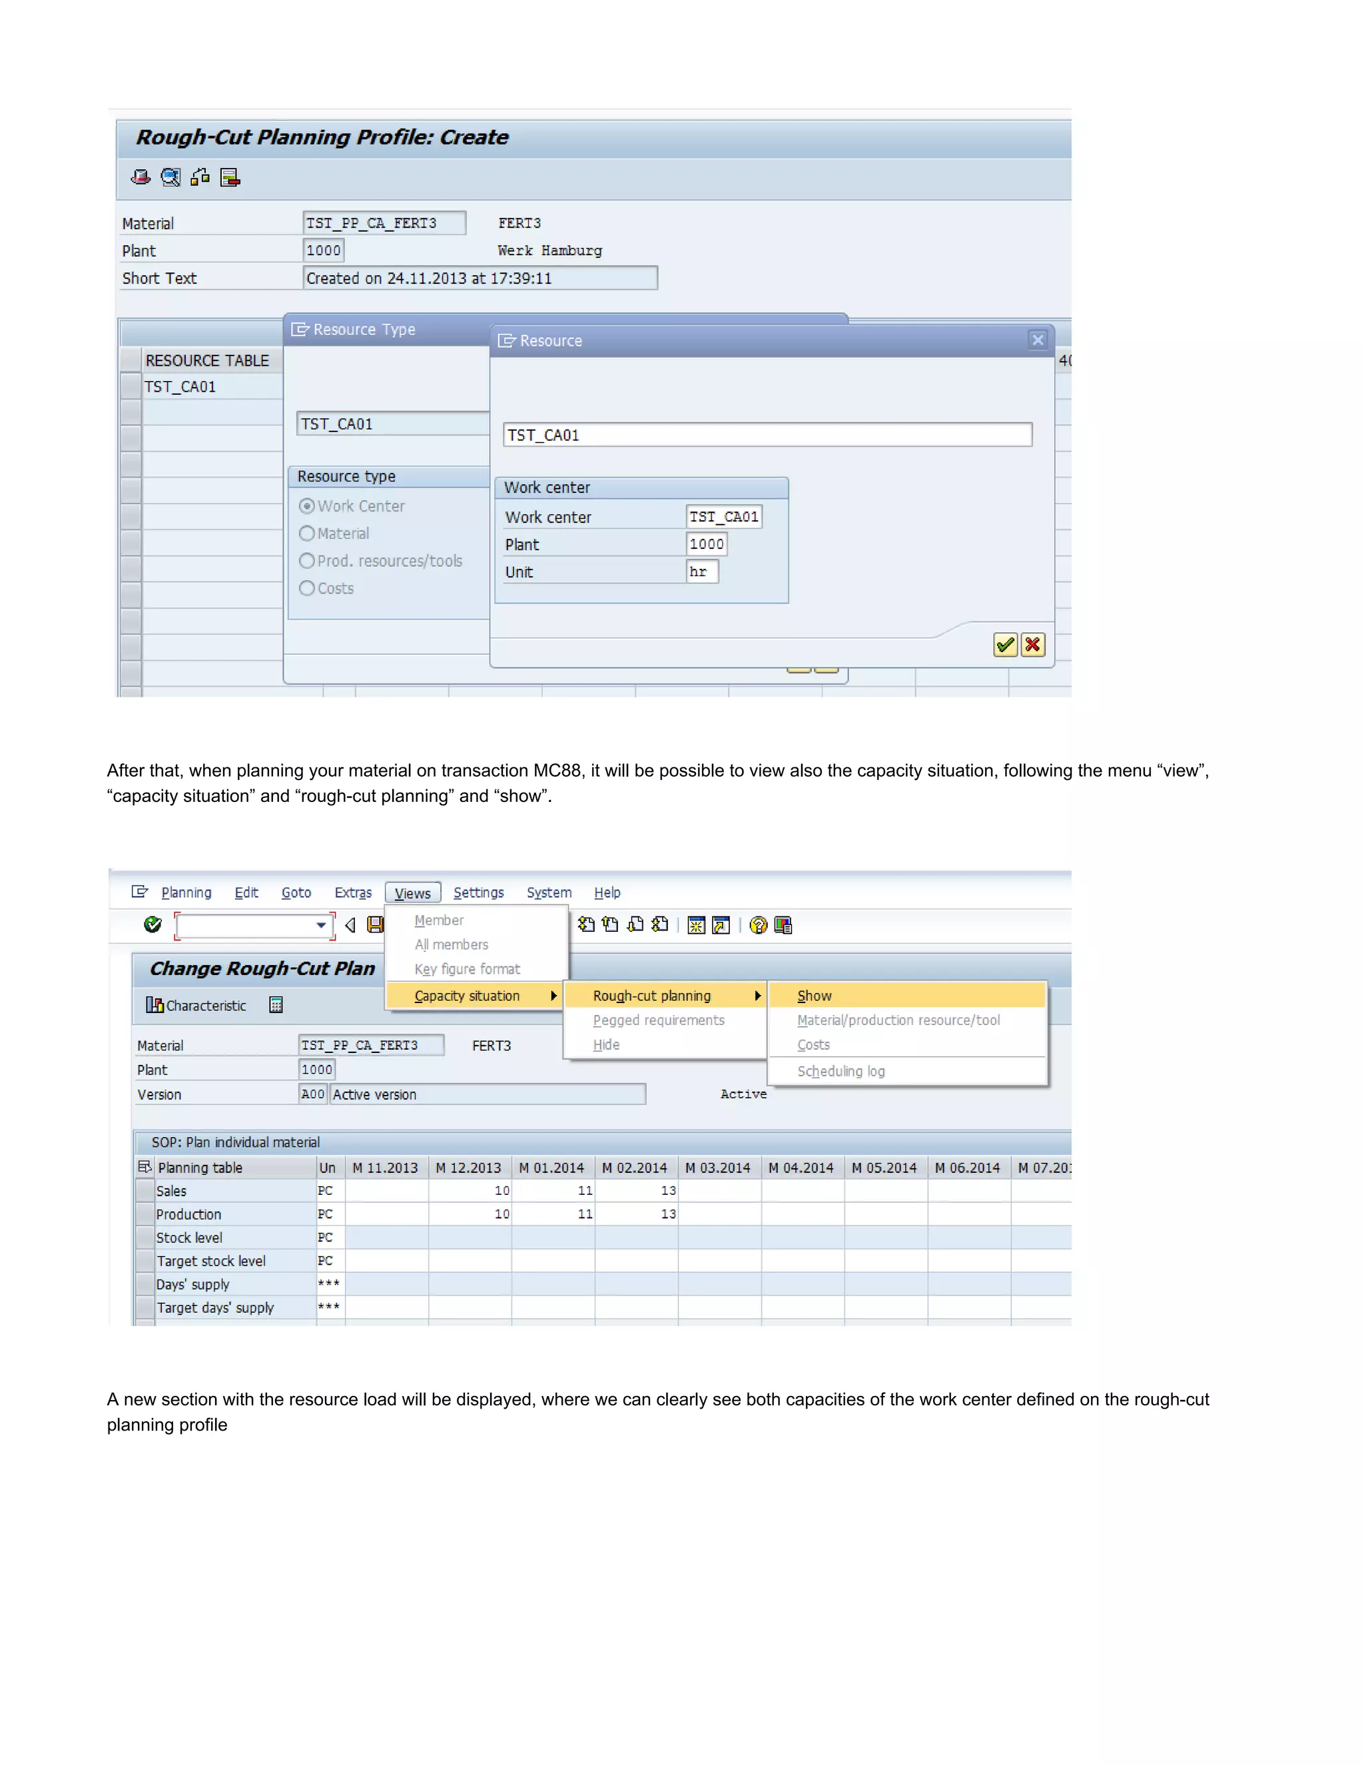Open the Goto menu
The image size is (1364, 1765).
click(x=296, y=892)
